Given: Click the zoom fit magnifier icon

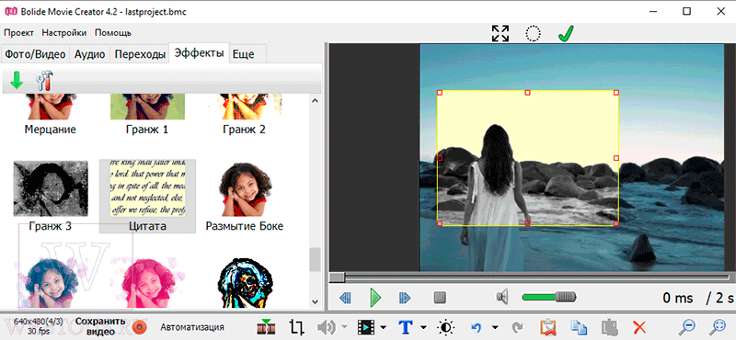Looking at the screenshot, I should (x=719, y=327).
